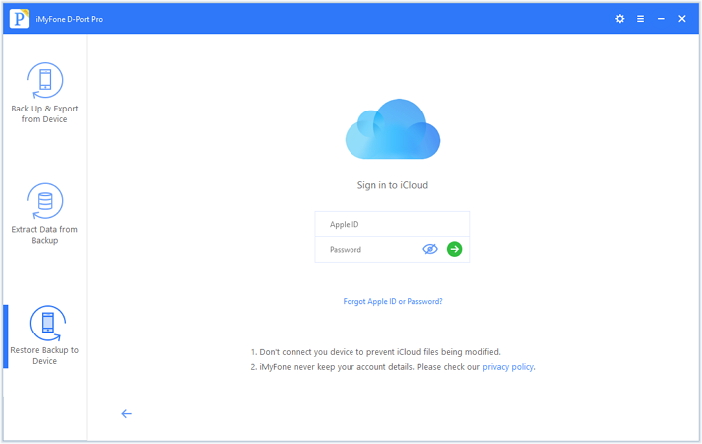Open the hamburger menu in title bar
The image size is (702, 444).
coord(640,19)
